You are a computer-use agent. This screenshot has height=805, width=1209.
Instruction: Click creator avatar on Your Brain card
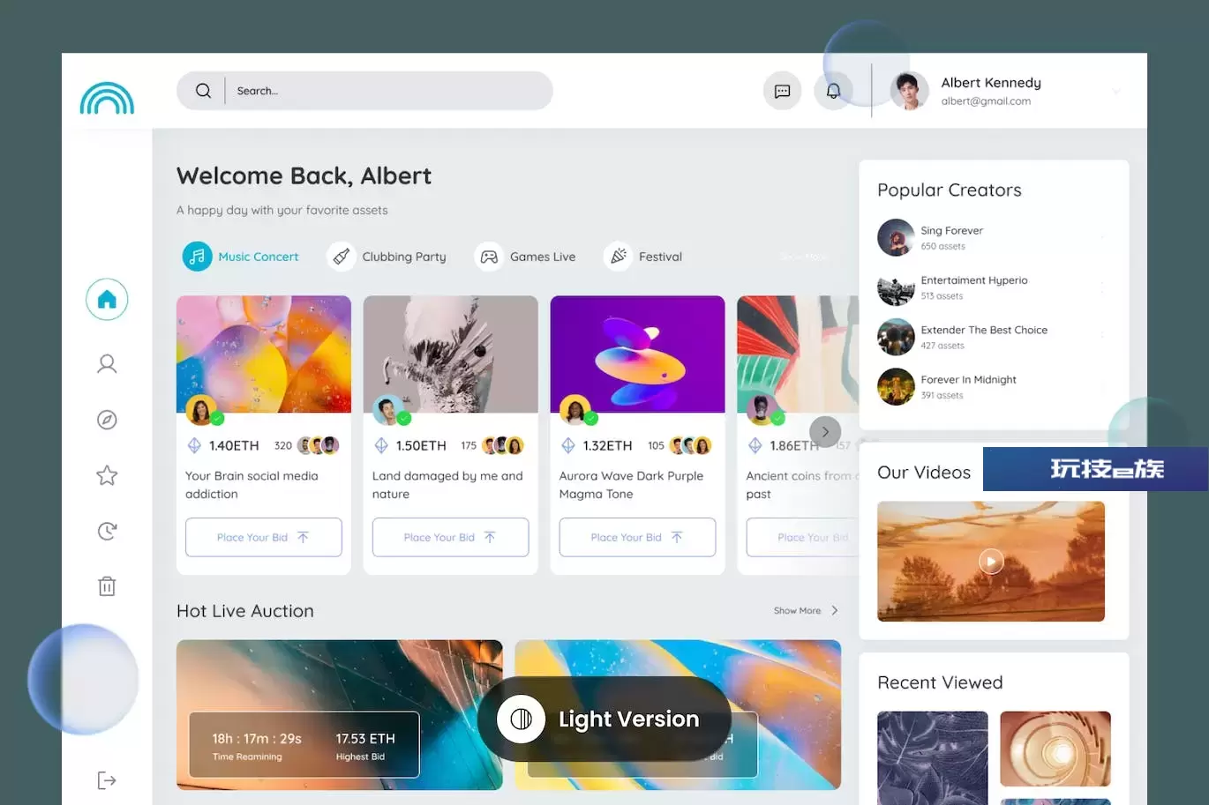202,411
